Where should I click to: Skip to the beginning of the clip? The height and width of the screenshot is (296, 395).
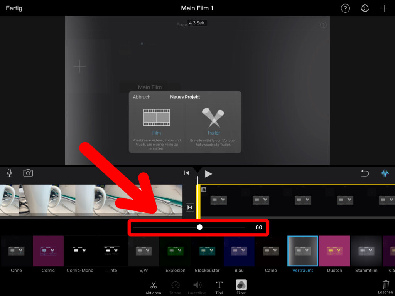pos(187,173)
